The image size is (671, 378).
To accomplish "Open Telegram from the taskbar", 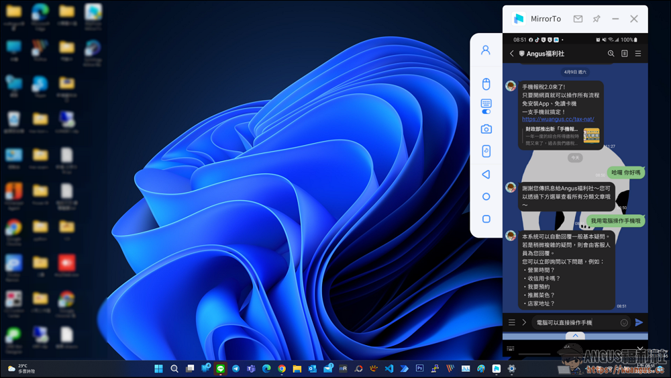I will click(x=236, y=369).
